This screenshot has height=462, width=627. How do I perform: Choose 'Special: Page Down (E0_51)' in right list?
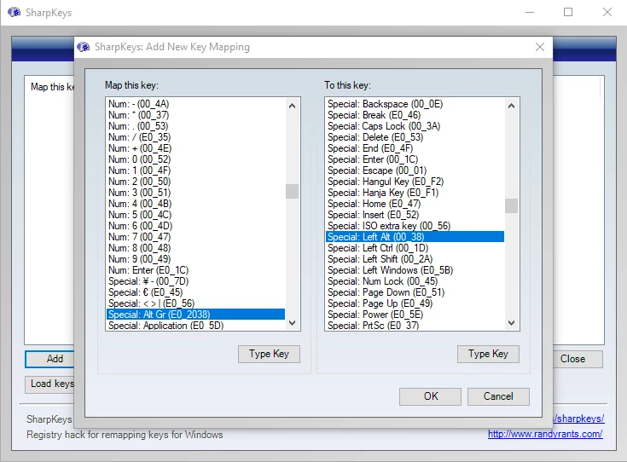[x=415, y=292]
